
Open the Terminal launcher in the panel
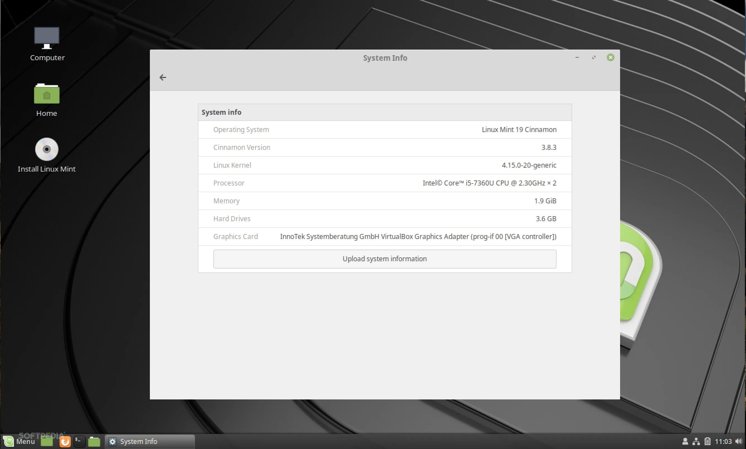[x=80, y=441]
